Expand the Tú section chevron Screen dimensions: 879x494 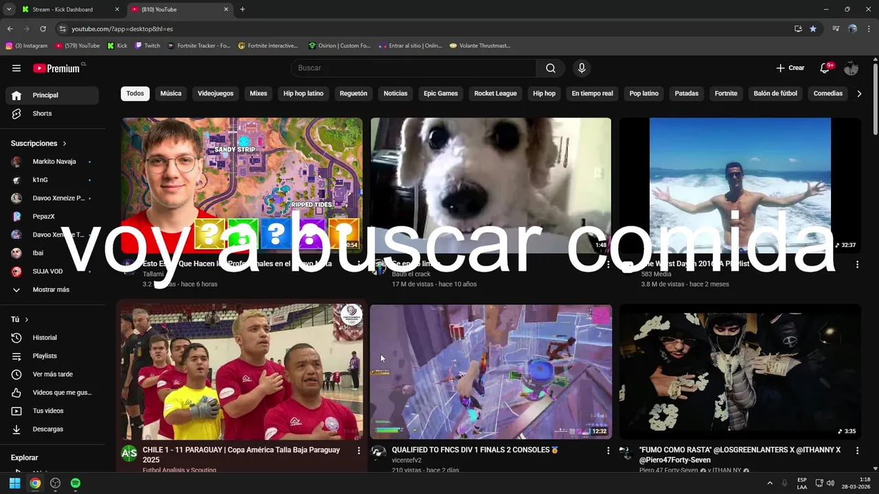click(x=27, y=320)
